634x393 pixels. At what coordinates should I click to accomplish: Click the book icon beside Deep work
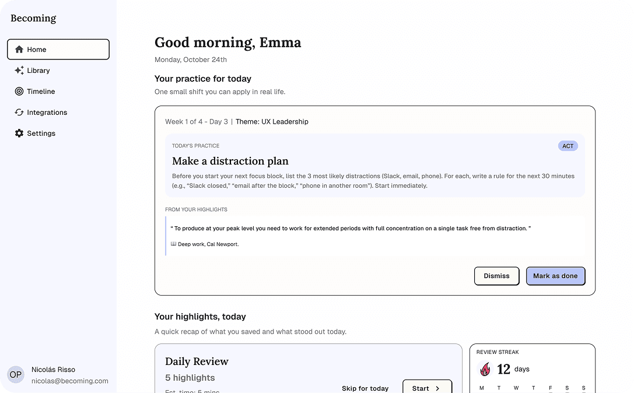click(x=173, y=244)
